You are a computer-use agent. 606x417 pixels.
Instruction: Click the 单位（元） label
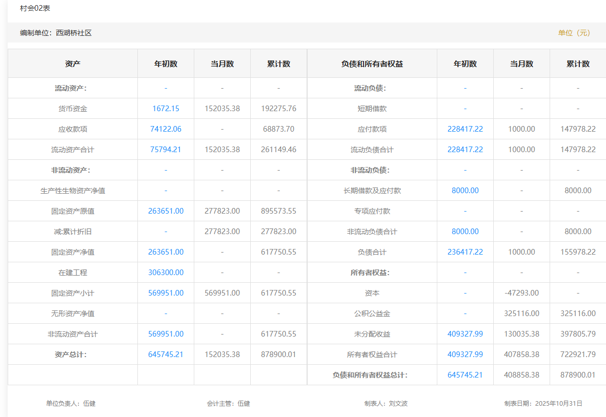[574, 33]
